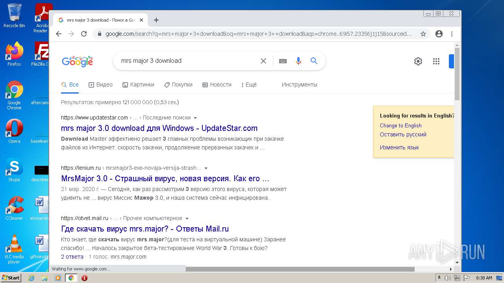Go back using the browser back arrow
This screenshot has height=283, width=504.
[x=59, y=34]
